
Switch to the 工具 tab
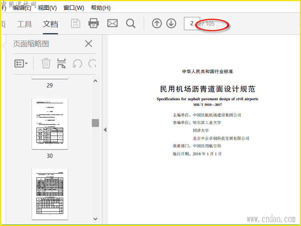[24, 24]
